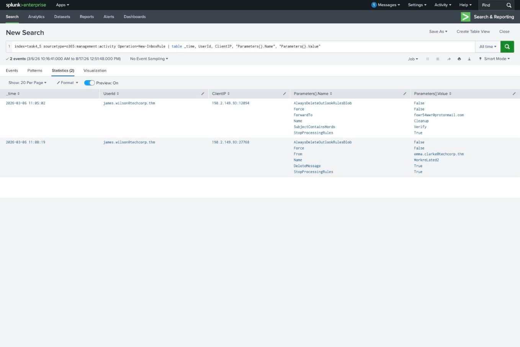The image size is (520, 347).
Task: Edit Parameters{}.Value column pencil icon
Action: 514,94
